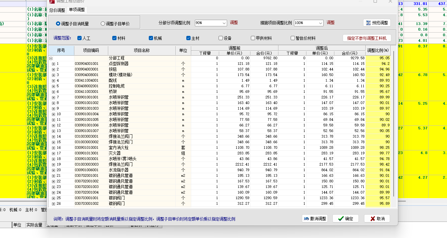This screenshot has height=238, width=447.
Task: Expand row 3 模块(模块箱)
Action: 54,75
